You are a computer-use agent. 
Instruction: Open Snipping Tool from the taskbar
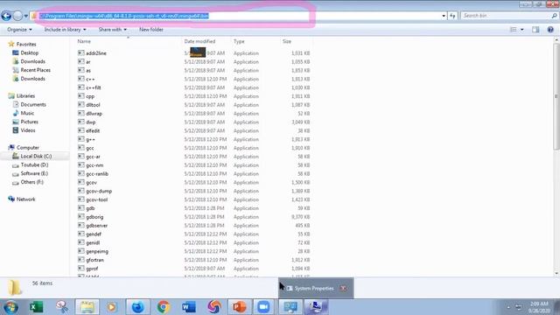coord(62,307)
